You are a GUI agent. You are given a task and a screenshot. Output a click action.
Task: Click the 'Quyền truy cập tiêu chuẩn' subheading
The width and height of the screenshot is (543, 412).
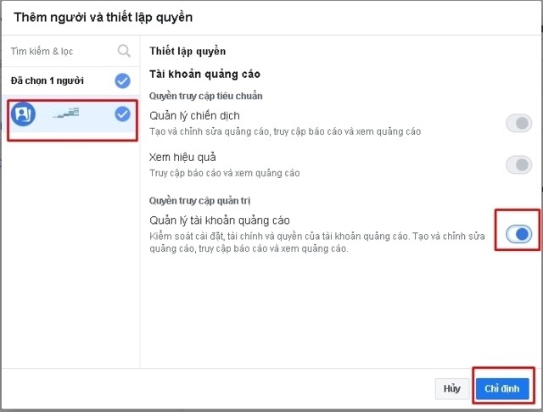click(x=205, y=96)
